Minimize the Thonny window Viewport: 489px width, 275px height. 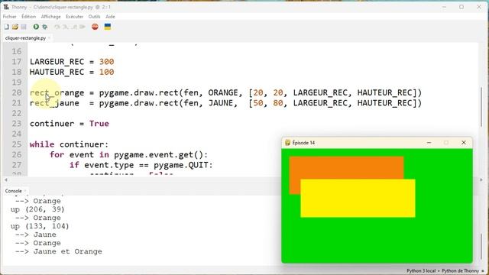tap(444, 7)
